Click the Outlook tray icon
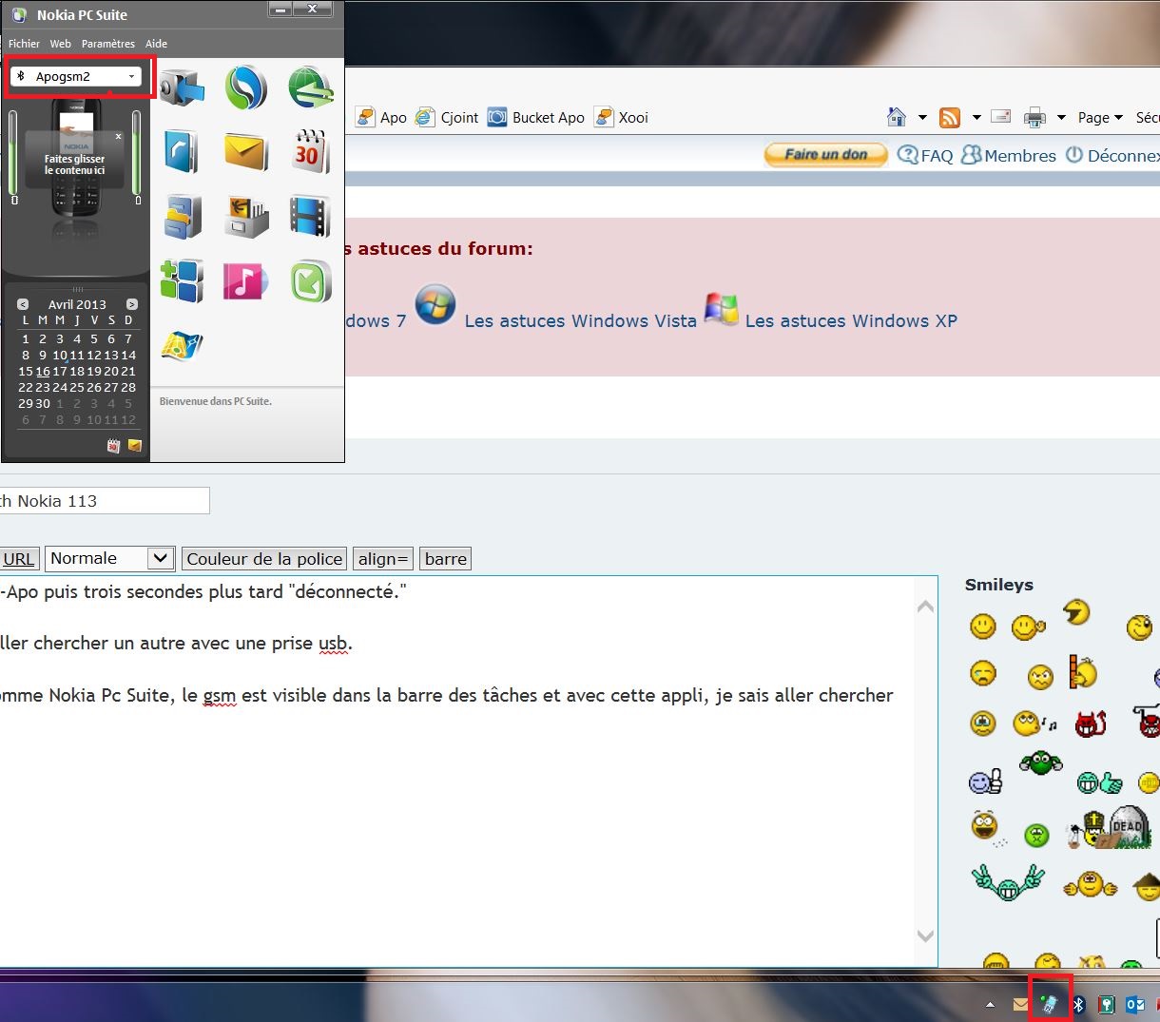Image resolution: width=1160 pixels, height=1022 pixels. [1134, 1004]
